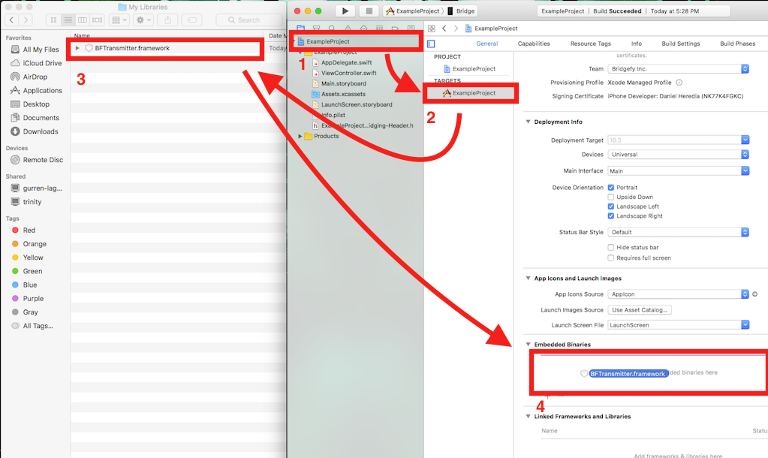Toggle Landscape Left orientation
Viewport: 768px width, 458px height.
(x=611, y=206)
